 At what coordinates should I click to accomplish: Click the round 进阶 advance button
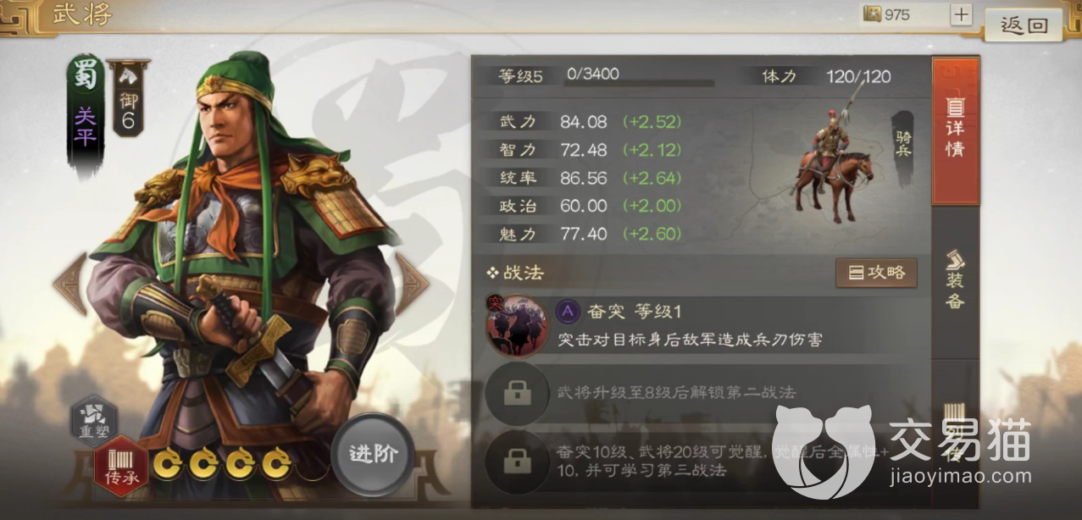373,454
